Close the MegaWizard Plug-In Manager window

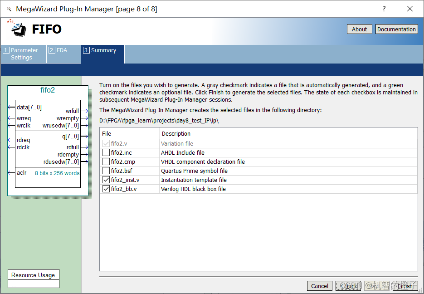(x=410, y=9)
